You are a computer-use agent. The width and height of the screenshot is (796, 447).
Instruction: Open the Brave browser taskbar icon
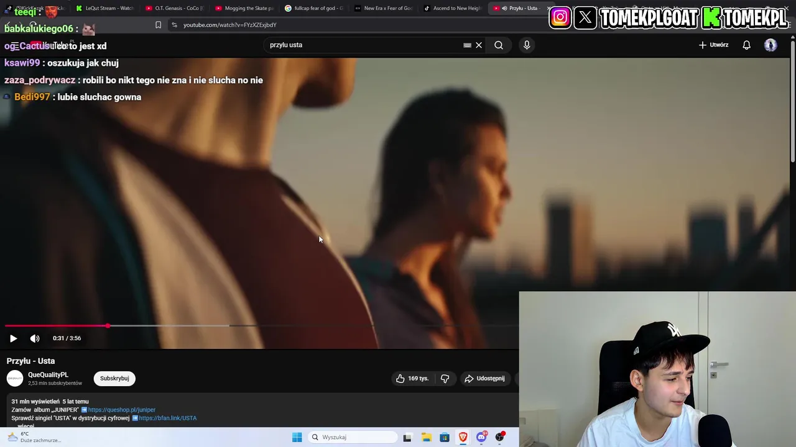coord(463,437)
